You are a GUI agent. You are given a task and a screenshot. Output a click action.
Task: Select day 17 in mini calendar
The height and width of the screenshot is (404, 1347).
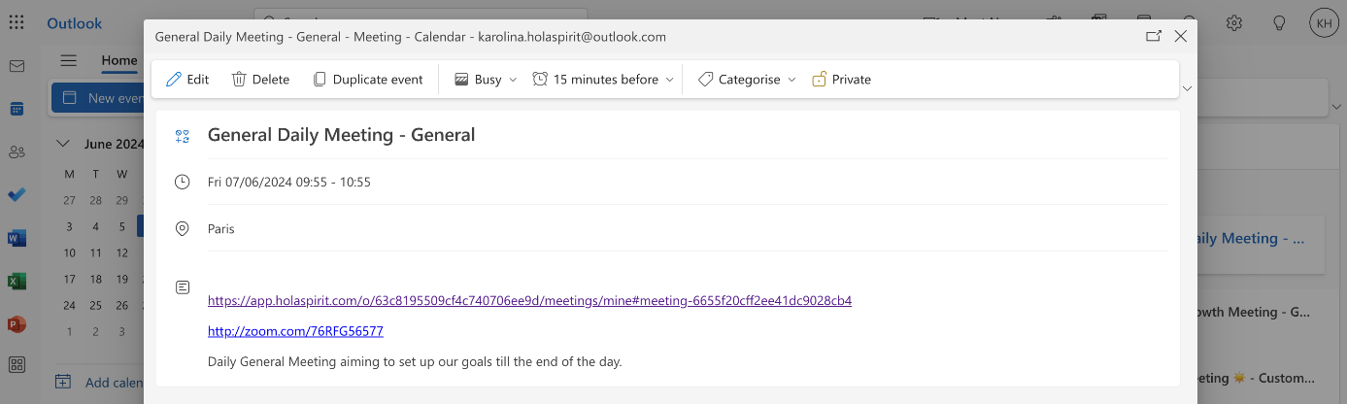[69, 279]
